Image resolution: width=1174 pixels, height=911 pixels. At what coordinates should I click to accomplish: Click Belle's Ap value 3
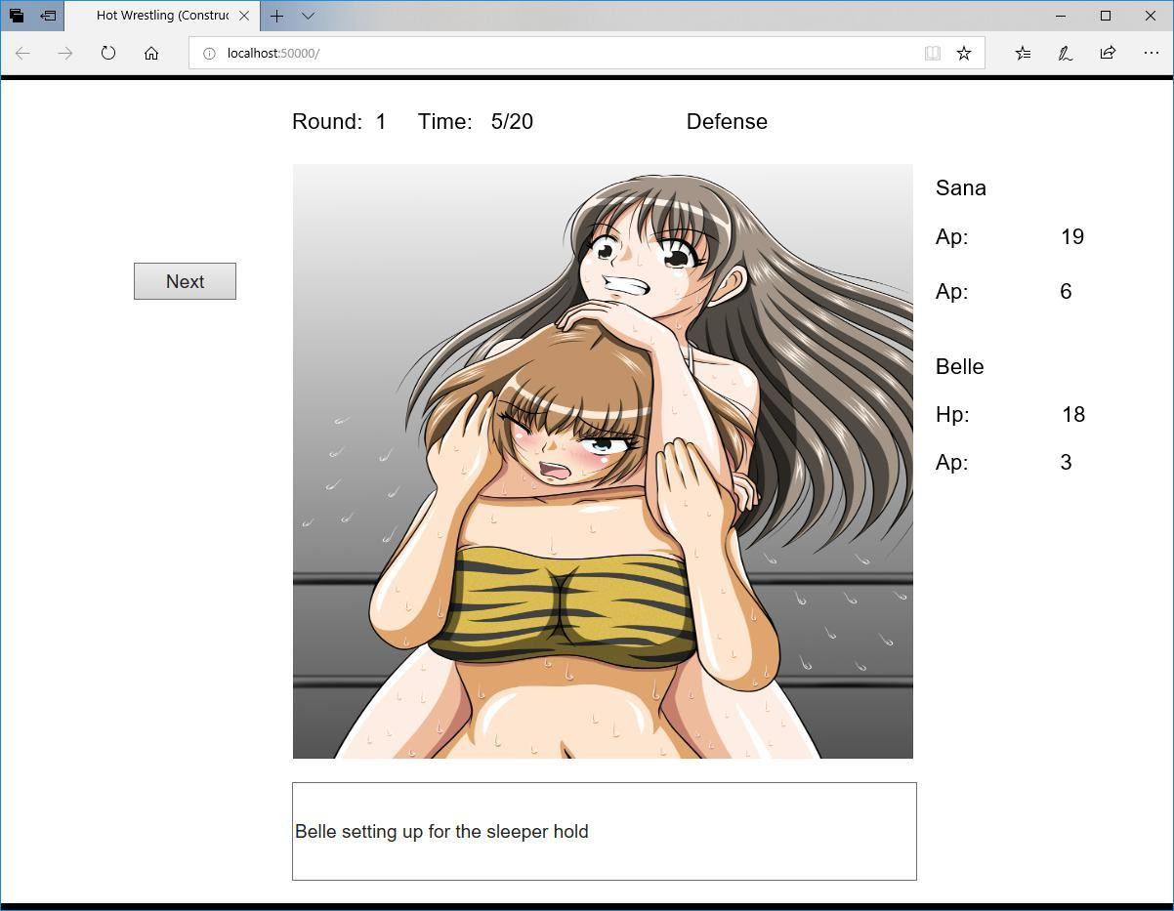click(1066, 462)
